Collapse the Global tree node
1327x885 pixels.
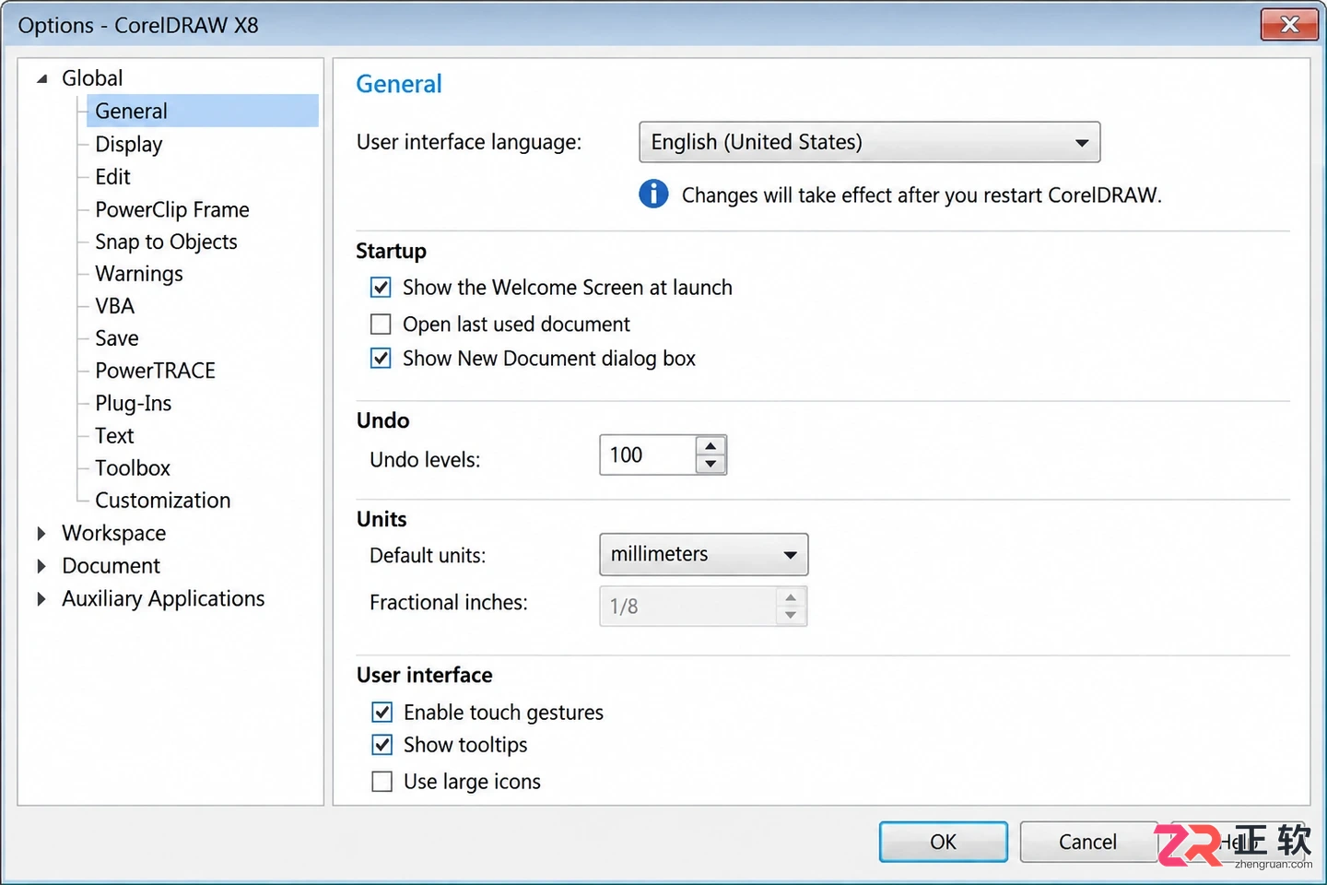coord(41,78)
